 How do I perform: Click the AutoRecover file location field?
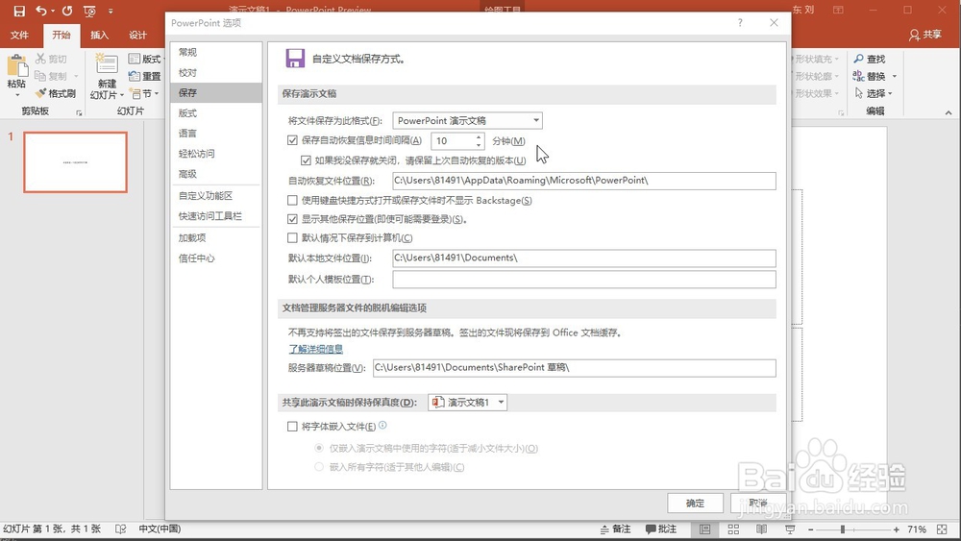(584, 181)
